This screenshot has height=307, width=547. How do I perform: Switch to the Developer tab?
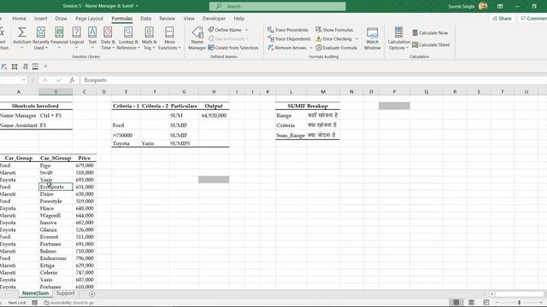tap(214, 19)
